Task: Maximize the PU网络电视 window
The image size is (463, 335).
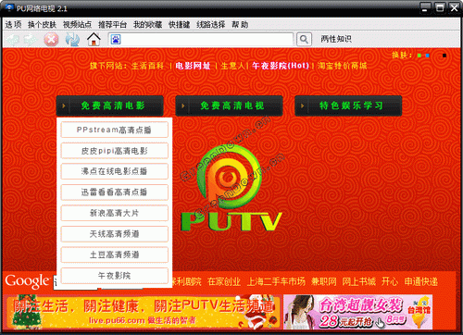Action: click(x=440, y=8)
